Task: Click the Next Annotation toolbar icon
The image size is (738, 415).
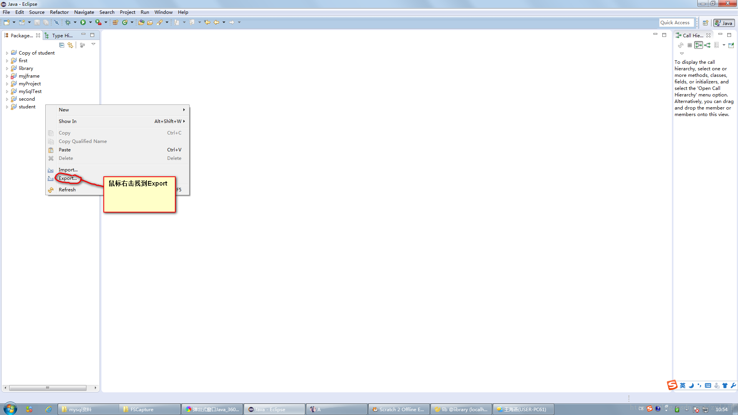Action: 176,22
